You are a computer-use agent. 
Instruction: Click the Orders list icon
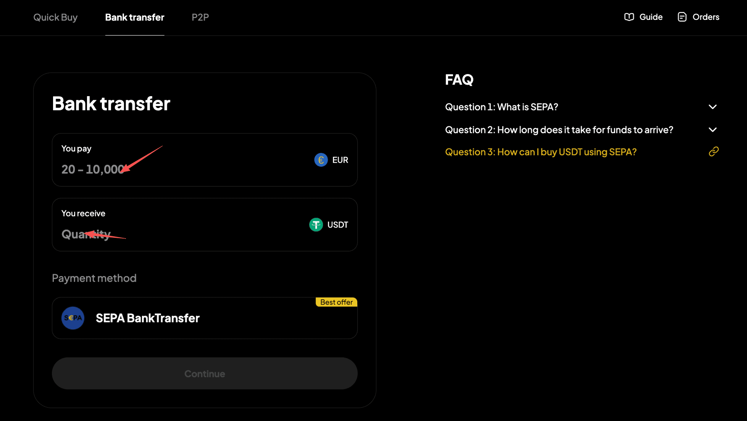682,17
